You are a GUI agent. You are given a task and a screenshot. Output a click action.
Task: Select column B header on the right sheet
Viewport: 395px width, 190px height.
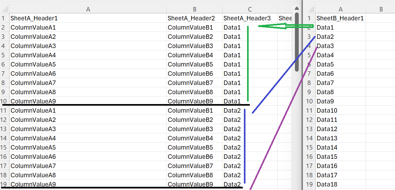(x=381, y=9)
